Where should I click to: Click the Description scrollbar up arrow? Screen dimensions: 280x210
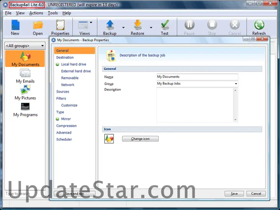click(235, 90)
